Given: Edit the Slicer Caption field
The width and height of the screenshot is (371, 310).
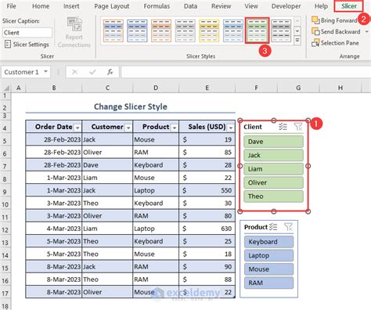Looking at the screenshot, I should click(27, 33).
